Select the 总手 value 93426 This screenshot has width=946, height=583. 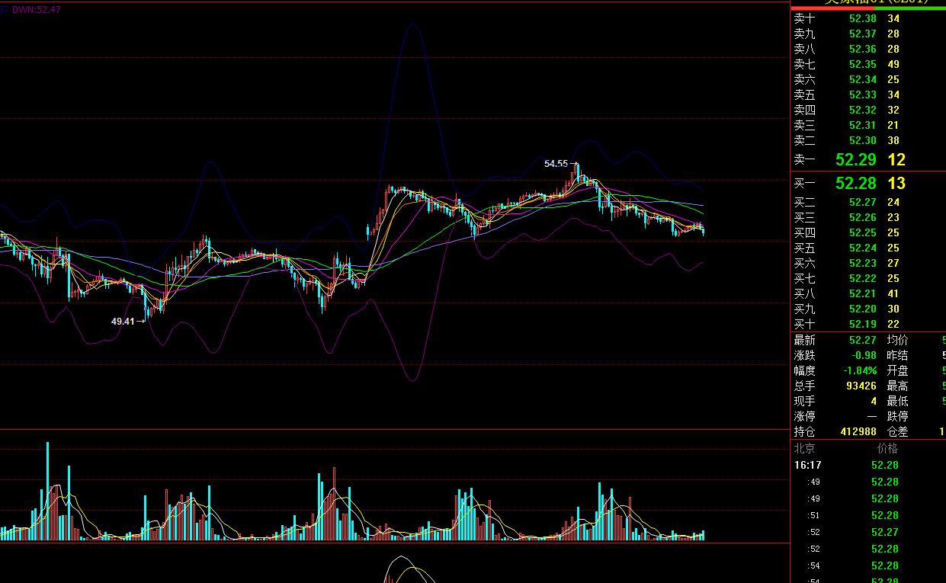(861, 386)
